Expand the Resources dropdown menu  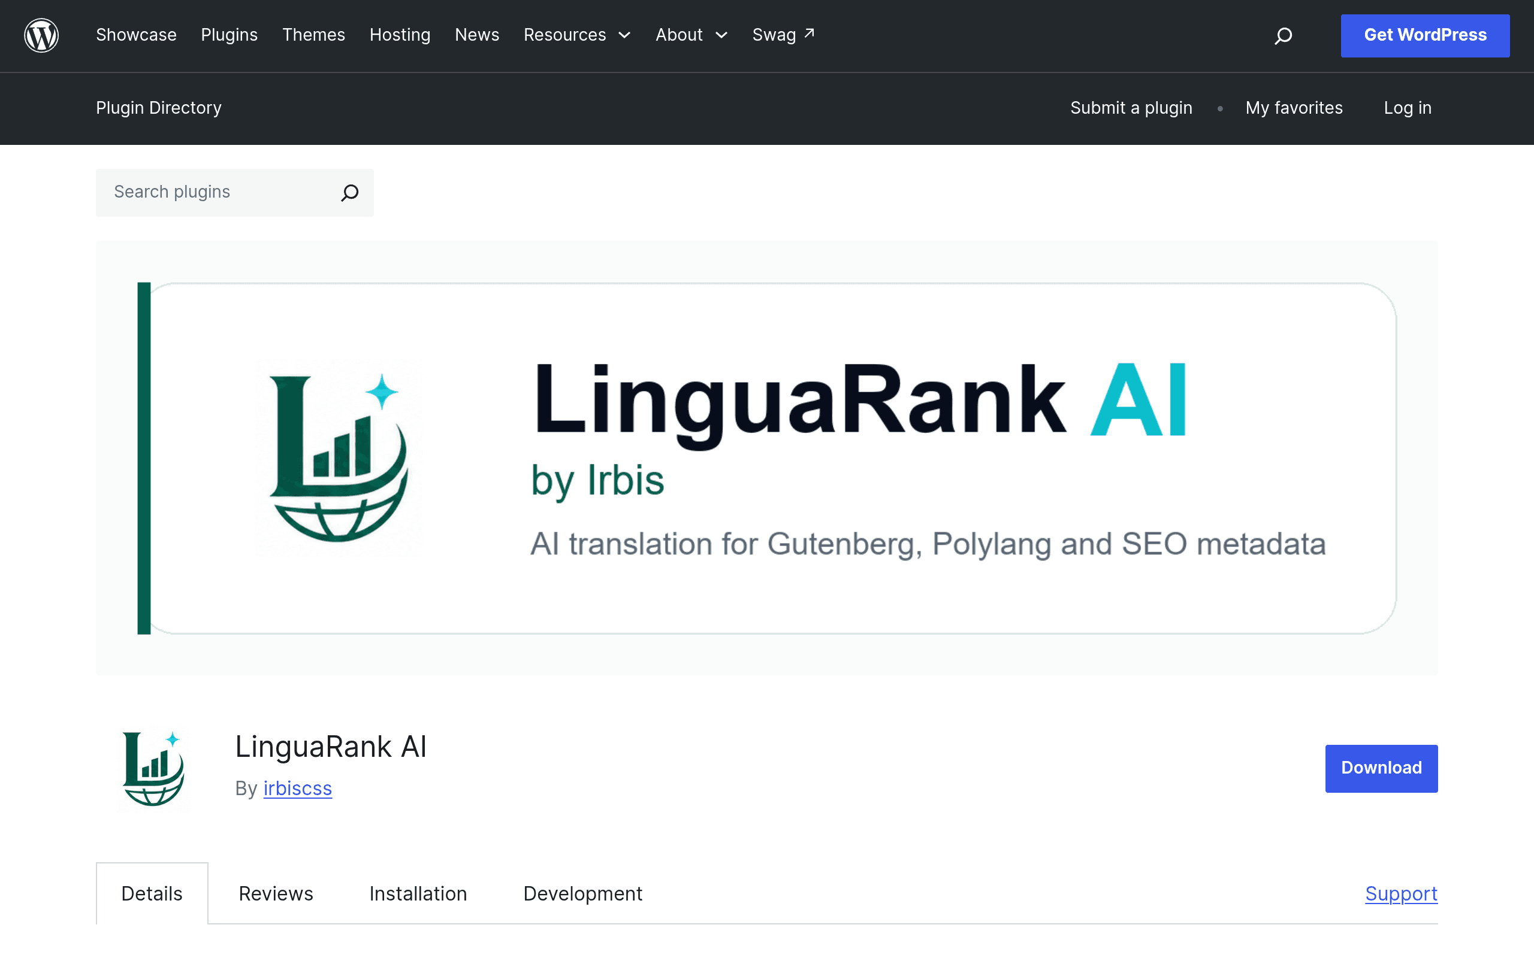pyautogui.click(x=577, y=35)
